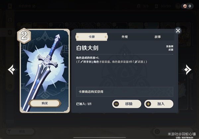Open the 故事 tab

click(158, 37)
